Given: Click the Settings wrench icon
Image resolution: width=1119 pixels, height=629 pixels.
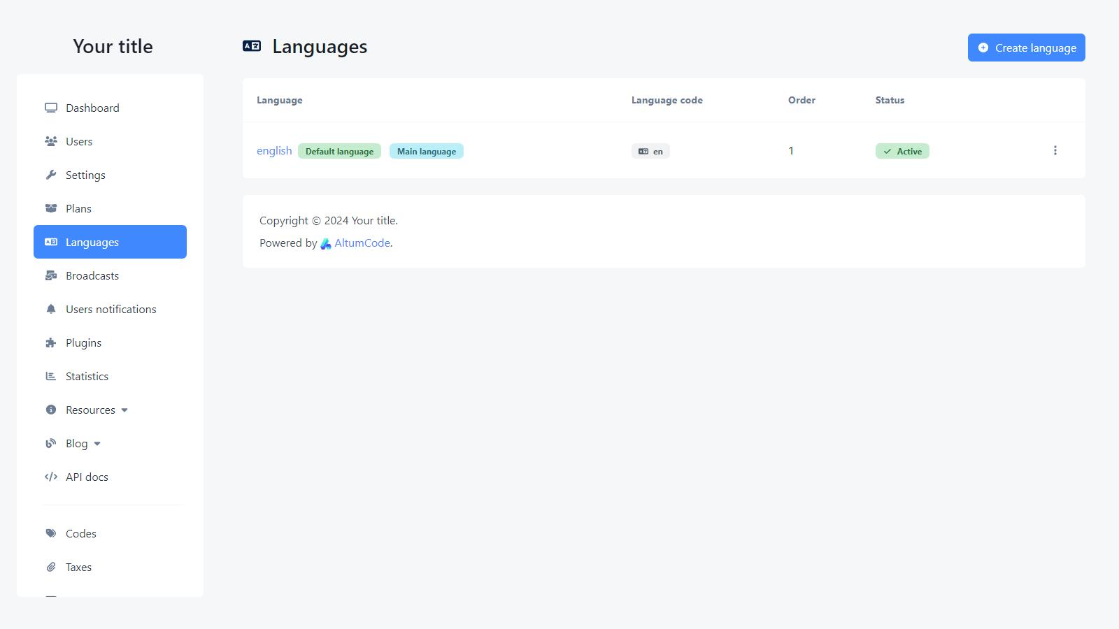Looking at the screenshot, I should click(50, 175).
